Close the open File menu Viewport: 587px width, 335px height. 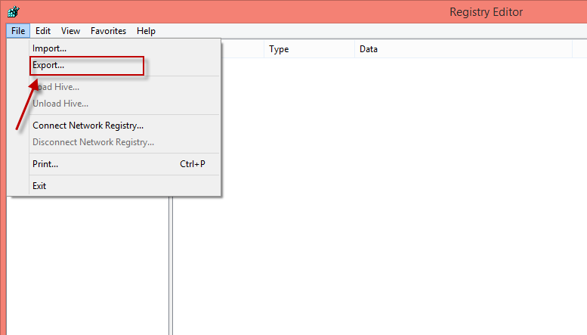[18, 31]
